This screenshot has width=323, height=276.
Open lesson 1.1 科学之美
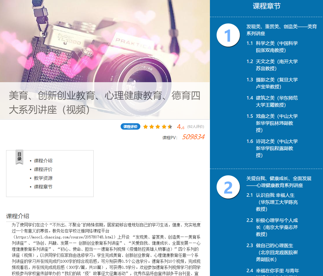[276, 47]
